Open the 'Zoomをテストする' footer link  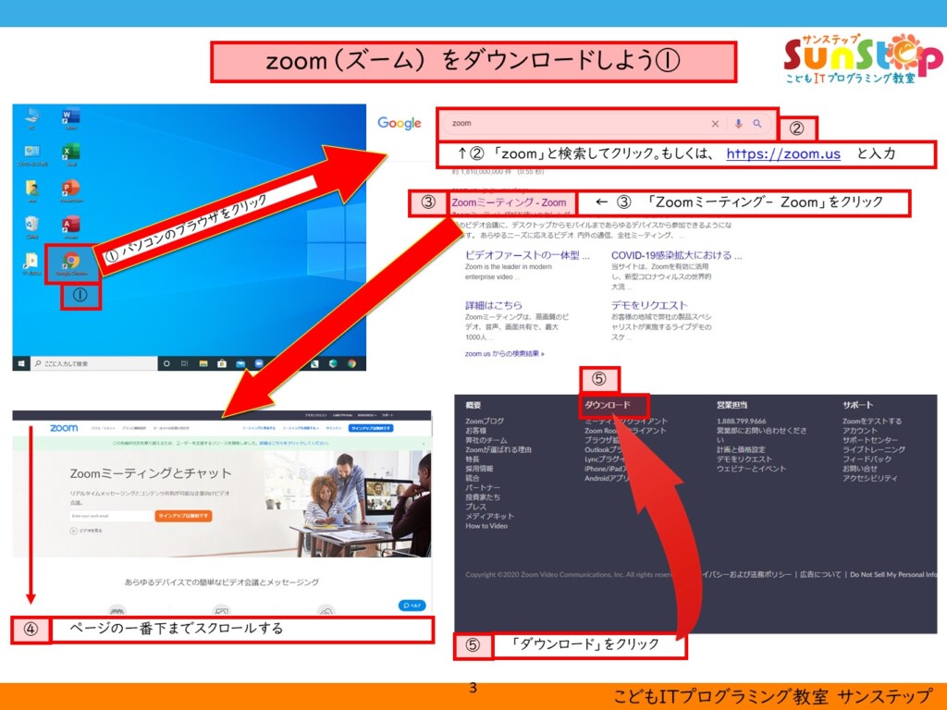872,422
